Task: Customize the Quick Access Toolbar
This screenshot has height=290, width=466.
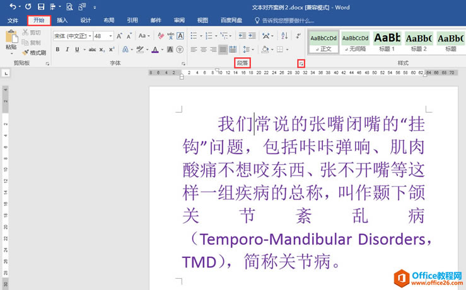Action: click(x=95, y=8)
